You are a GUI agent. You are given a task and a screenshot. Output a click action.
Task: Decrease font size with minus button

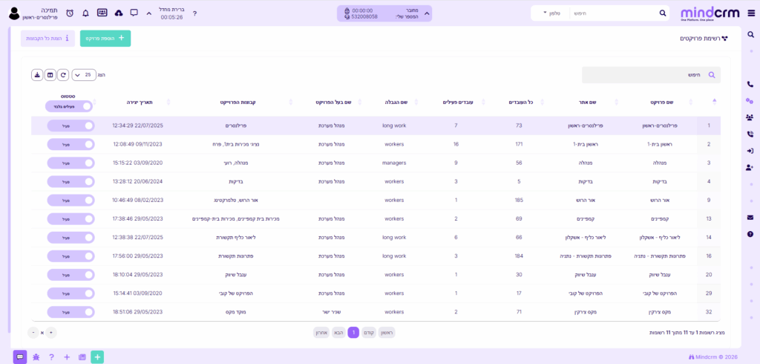point(33,333)
